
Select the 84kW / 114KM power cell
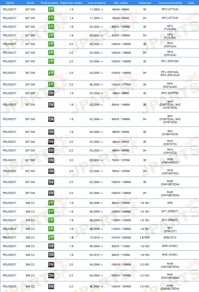121,255
